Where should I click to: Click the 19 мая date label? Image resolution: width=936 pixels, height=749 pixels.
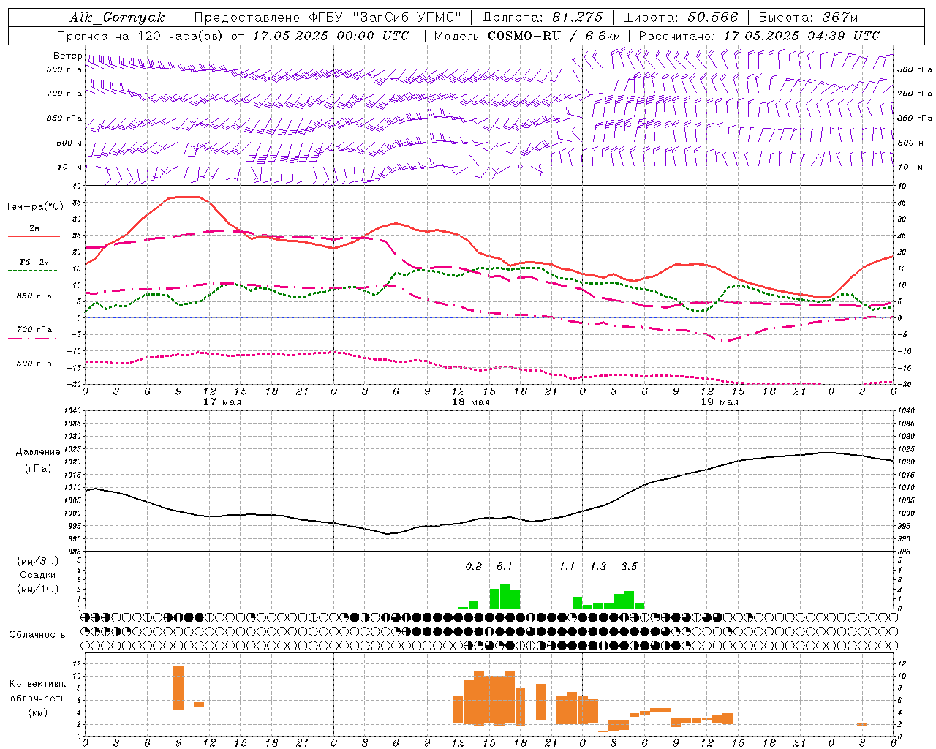tap(719, 402)
